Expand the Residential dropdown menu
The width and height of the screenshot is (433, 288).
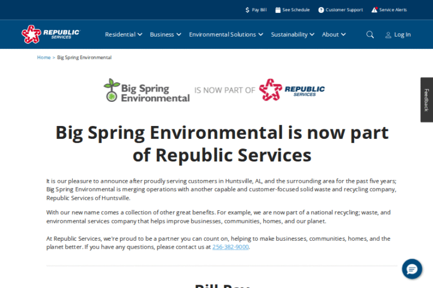coord(123,34)
